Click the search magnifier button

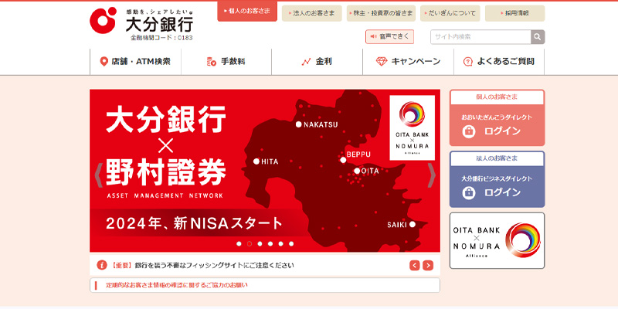(538, 37)
